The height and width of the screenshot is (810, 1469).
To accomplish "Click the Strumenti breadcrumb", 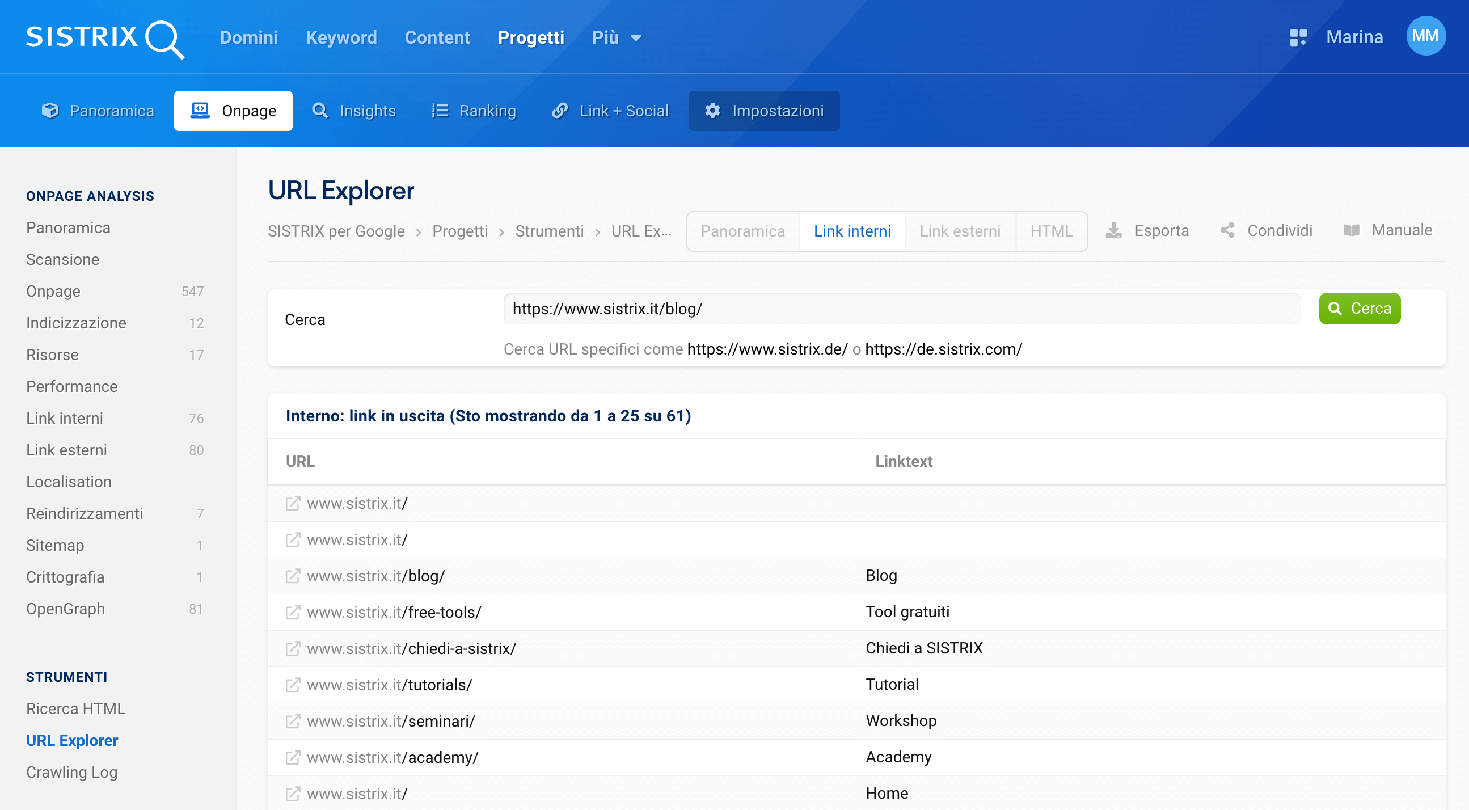I will (x=550, y=231).
